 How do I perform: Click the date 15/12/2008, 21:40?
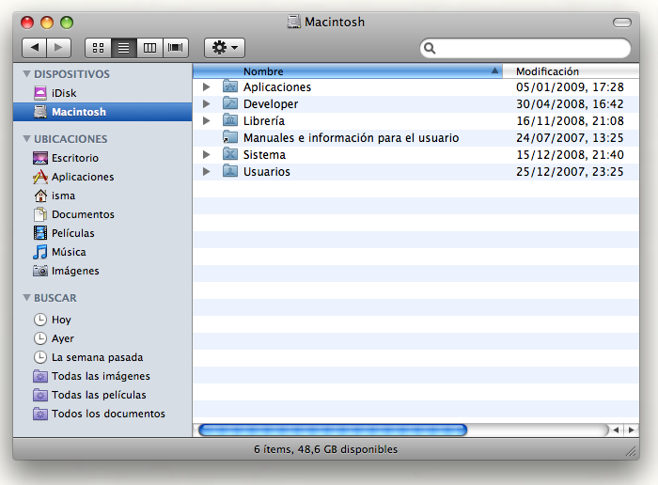pos(570,155)
